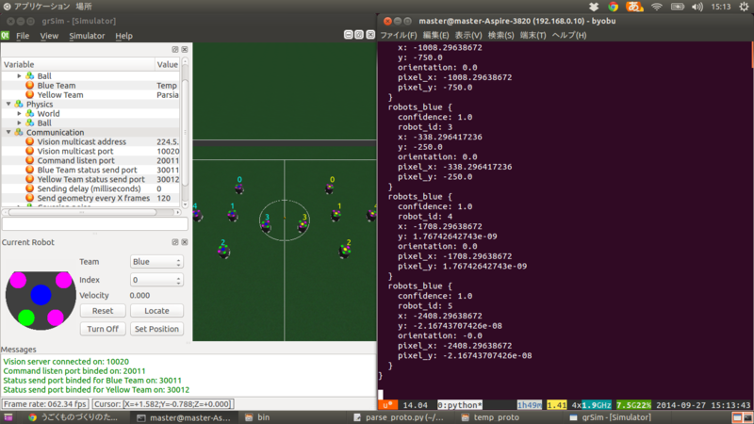The image size is (754, 424).
Task: Click the Value column header
Action: point(168,64)
